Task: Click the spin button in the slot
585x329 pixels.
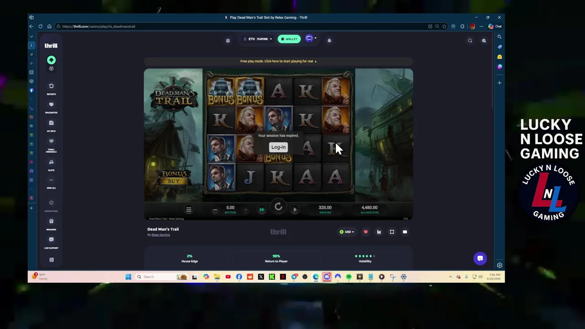Action: [x=278, y=207]
